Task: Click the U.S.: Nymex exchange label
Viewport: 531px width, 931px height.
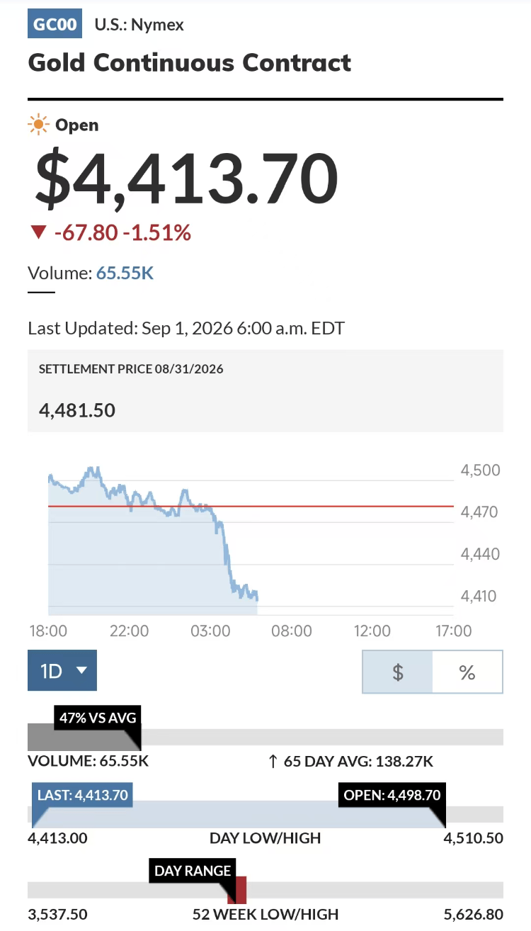Action: [x=139, y=25]
